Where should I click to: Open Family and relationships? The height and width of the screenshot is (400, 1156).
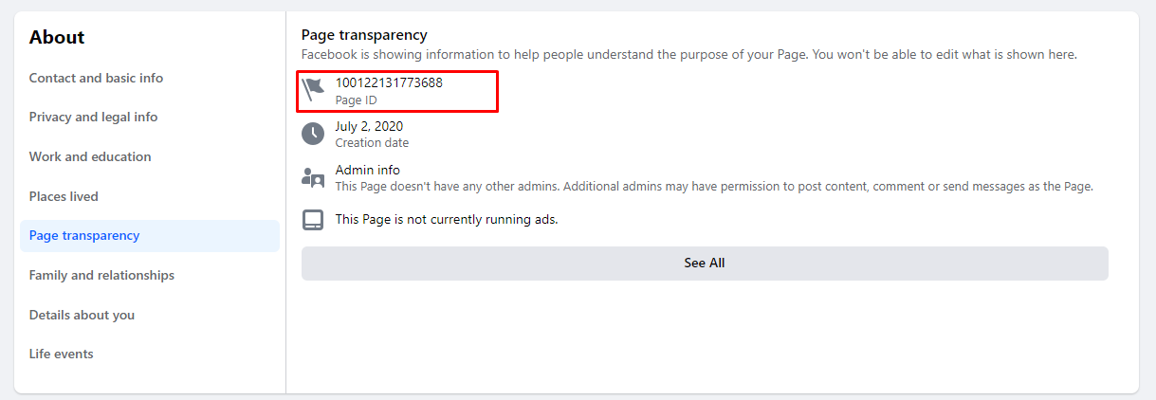(x=101, y=276)
